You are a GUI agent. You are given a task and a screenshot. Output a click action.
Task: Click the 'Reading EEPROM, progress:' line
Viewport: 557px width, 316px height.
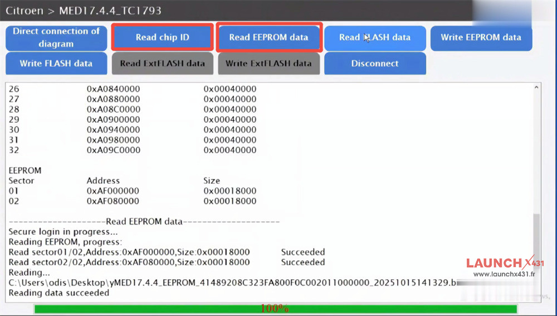tap(65, 242)
